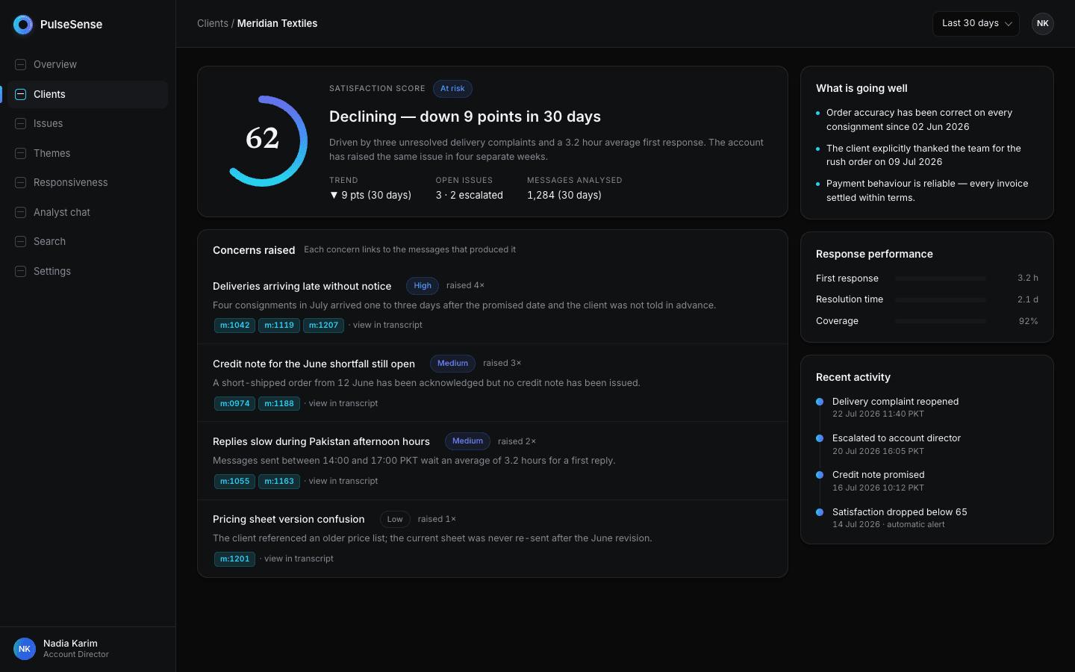Open the Responsiveness page label

tap(71, 183)
